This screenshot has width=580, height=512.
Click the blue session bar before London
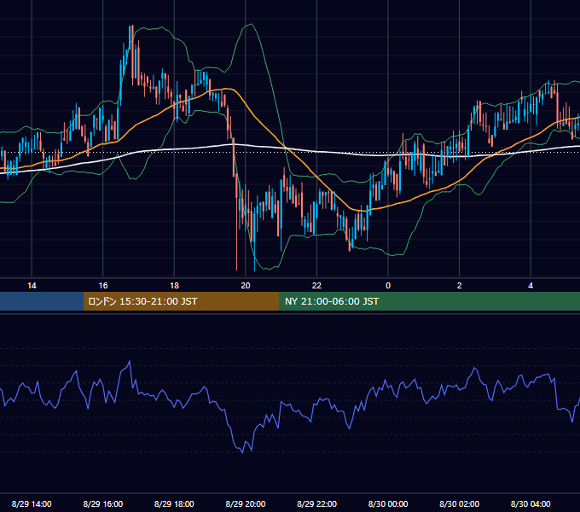[42, 301]
